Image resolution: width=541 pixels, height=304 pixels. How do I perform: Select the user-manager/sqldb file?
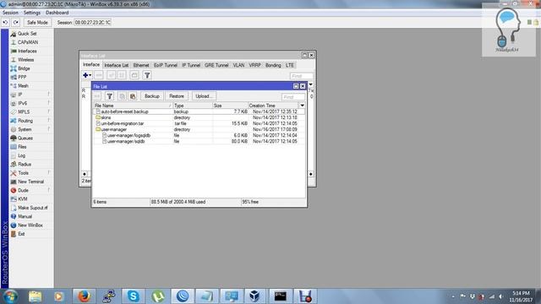(x=199, y=141)
